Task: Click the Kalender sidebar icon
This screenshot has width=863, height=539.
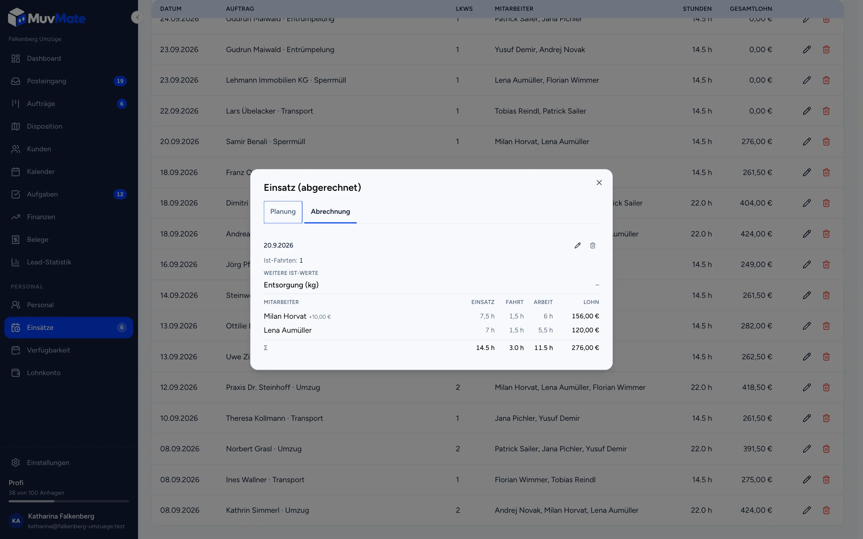Action: click(x=15, y=171)
